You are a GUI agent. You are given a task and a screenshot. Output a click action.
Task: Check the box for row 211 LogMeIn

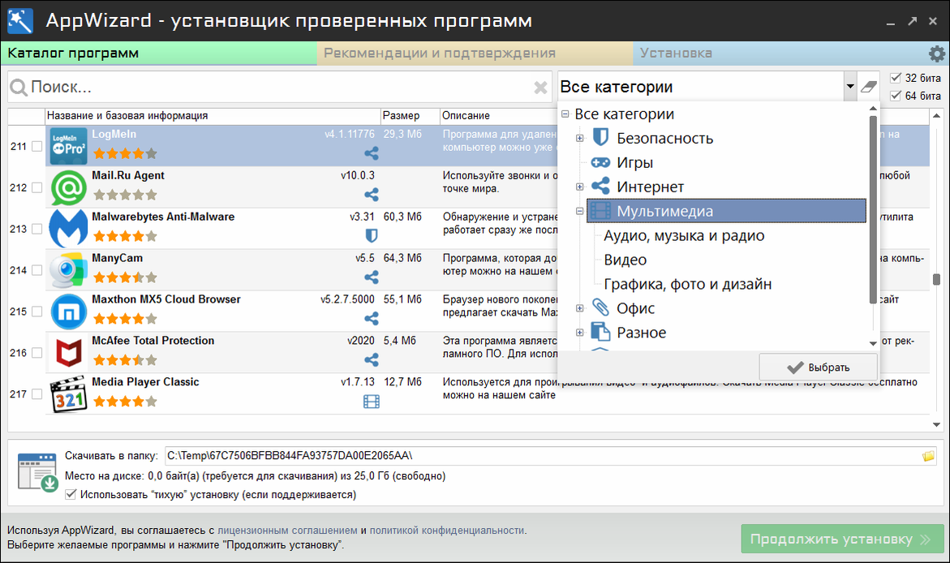(x=37, y=146)
